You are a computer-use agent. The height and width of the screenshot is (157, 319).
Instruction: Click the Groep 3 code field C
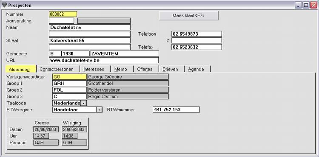tap(69, 96)
